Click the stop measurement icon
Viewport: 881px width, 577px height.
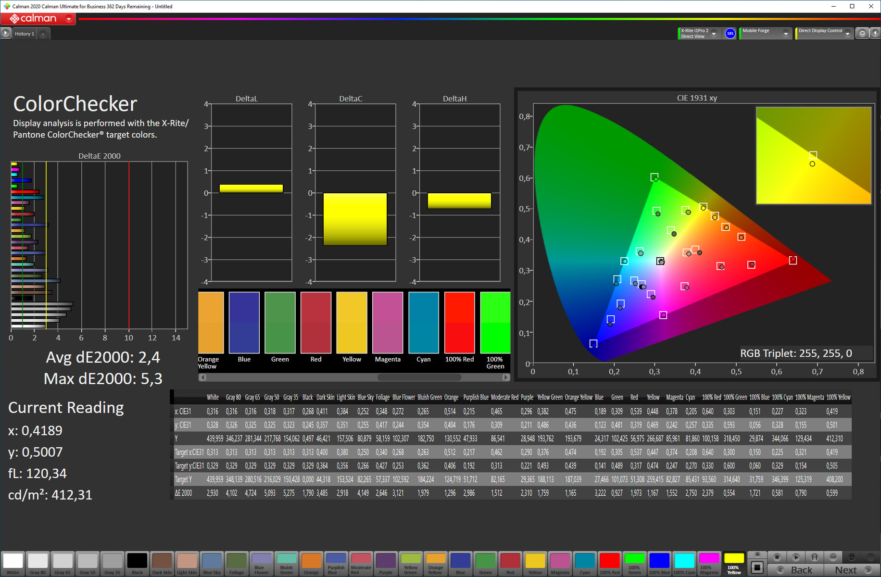pyautogui.click(x=777, y=557)
